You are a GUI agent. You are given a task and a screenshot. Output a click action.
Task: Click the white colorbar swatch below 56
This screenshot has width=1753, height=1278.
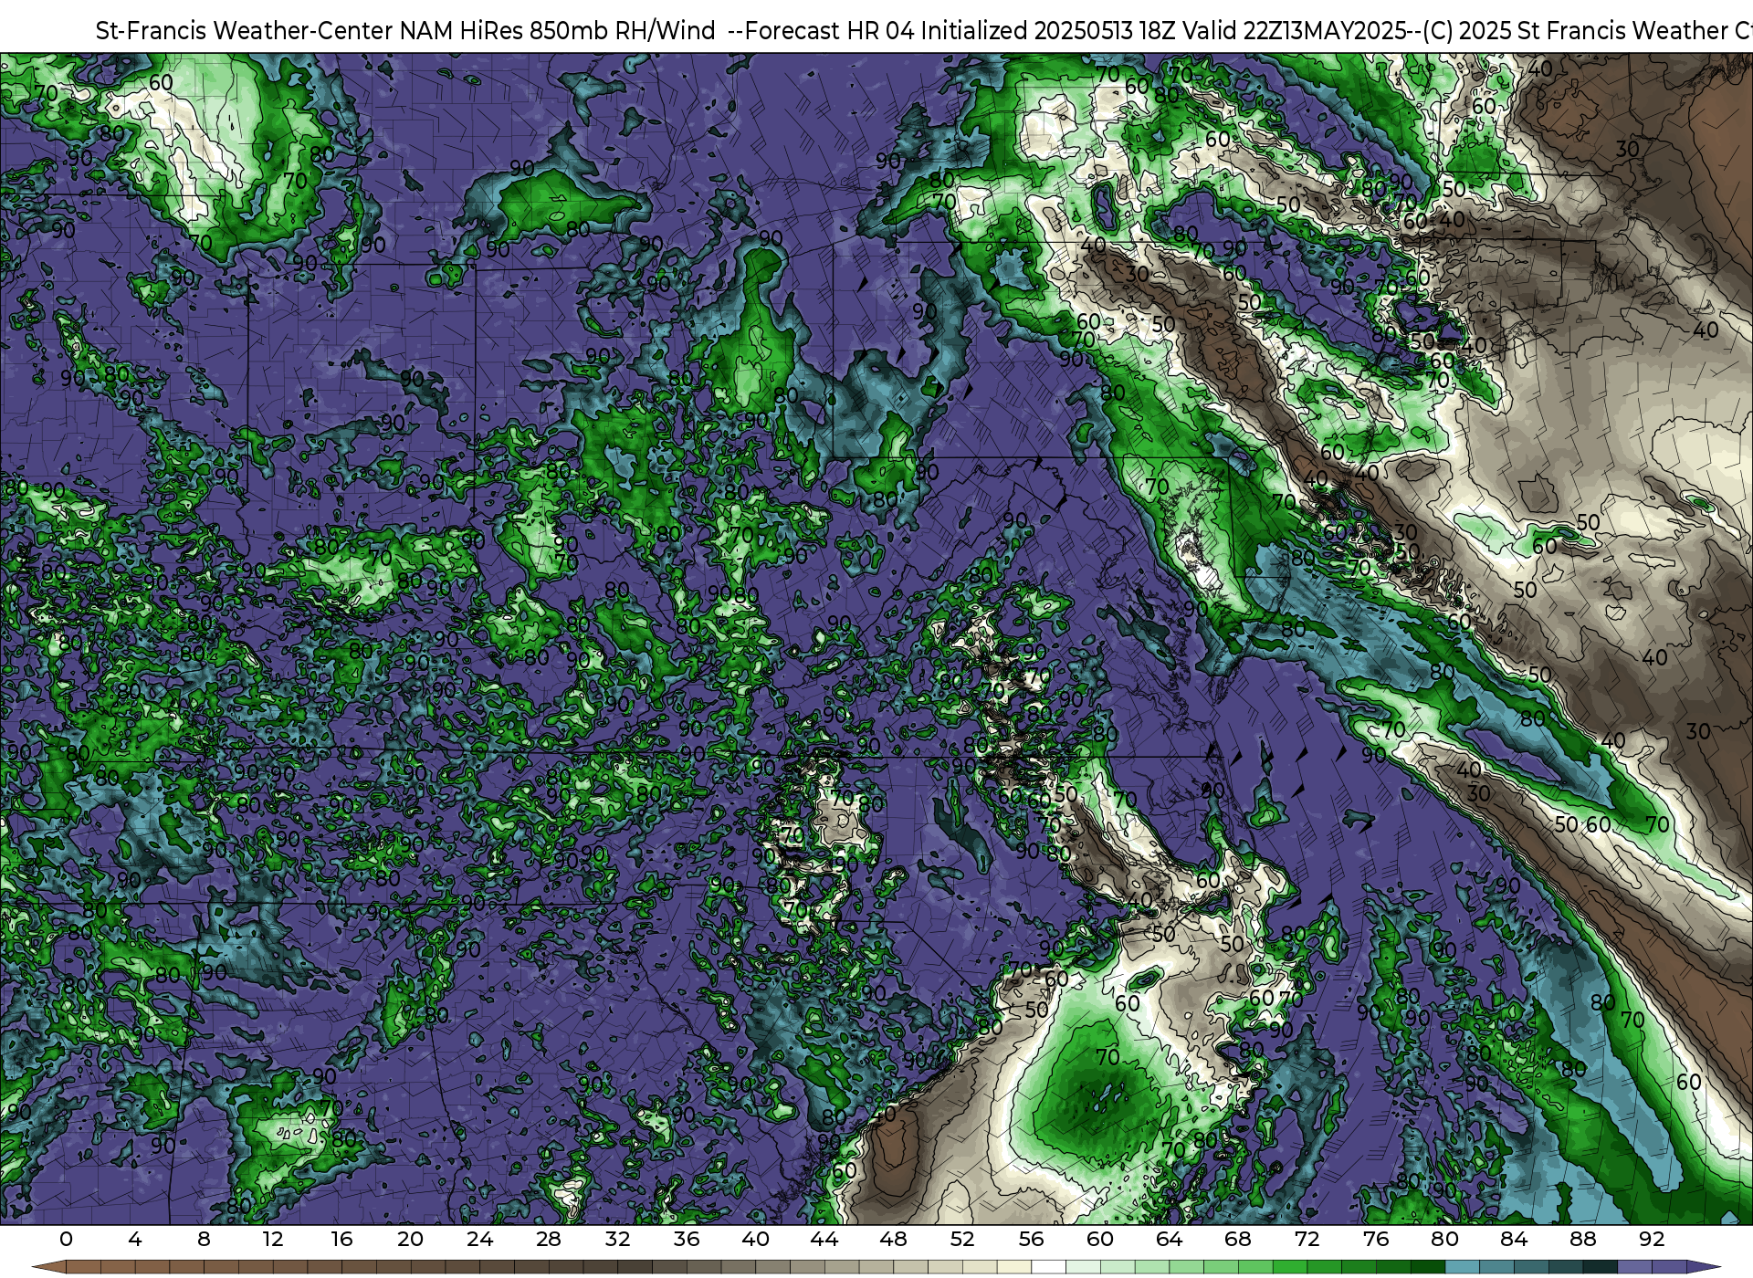pyautogui.click(x=1048, y=1267)
